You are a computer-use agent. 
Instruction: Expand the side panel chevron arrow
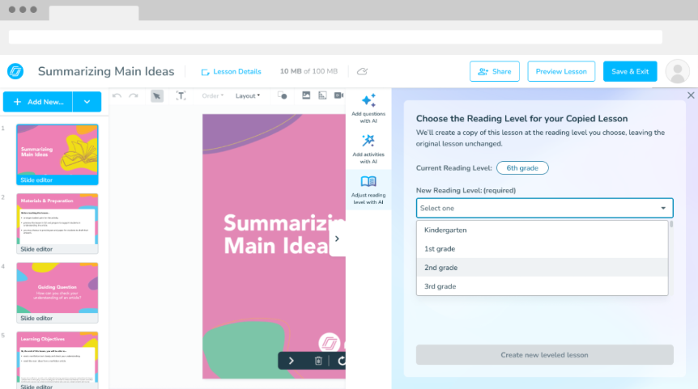coord(337,239)
